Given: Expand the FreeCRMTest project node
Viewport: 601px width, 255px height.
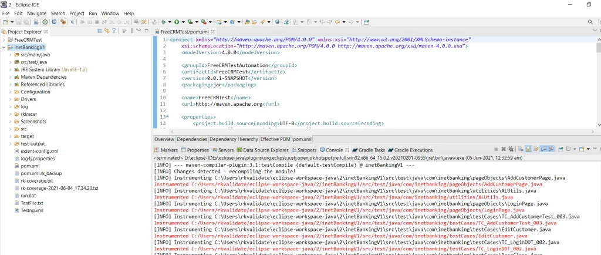Looking at the screenshot, I should [4, 40].
